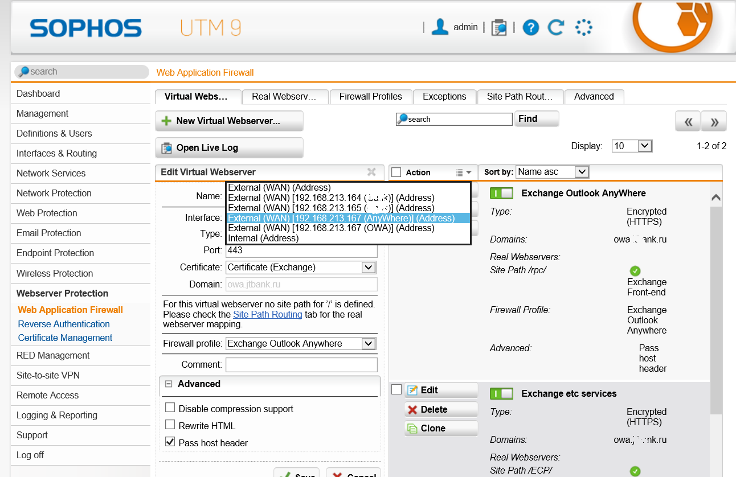Open the blue help question mark icon
Image resolution: width=736 pixels, height=477 pixels.
click(530, 27)
